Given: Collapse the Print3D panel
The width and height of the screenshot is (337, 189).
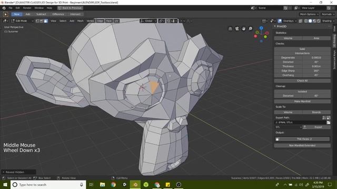Looking at the screenshot, I should point(275,26).
